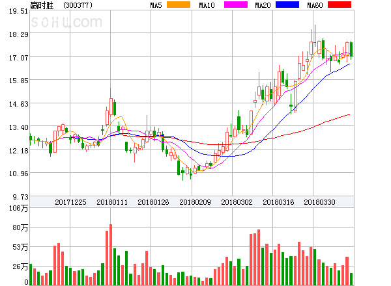Click the 14.63 price axis label
391x286 pixels.
(18, 104)
